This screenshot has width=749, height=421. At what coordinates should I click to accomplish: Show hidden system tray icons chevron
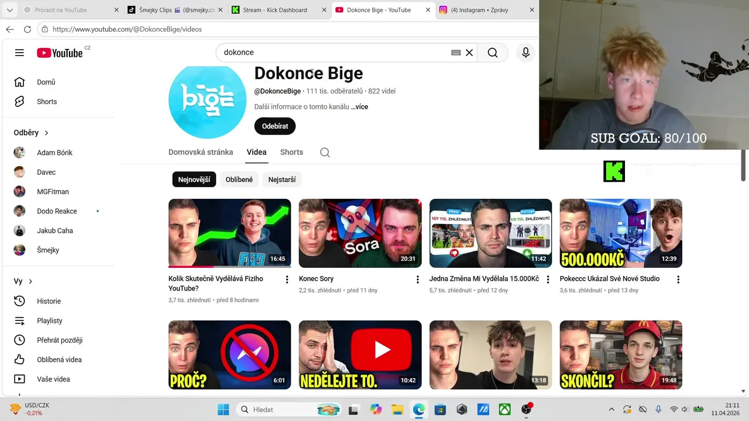point(611,409)
